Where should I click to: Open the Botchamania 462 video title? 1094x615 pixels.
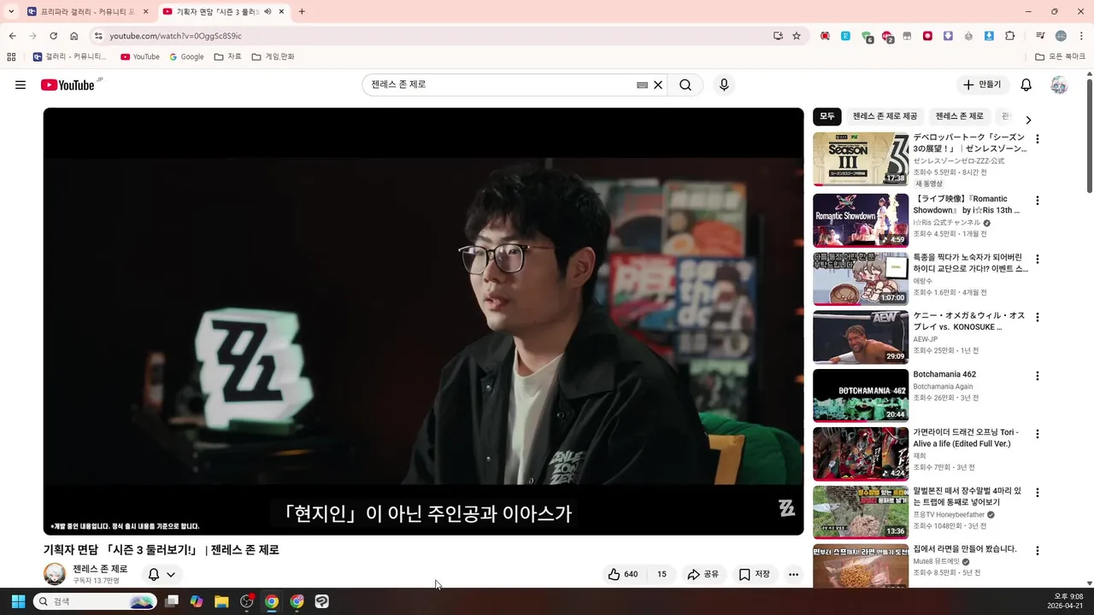tap(944, 374)
